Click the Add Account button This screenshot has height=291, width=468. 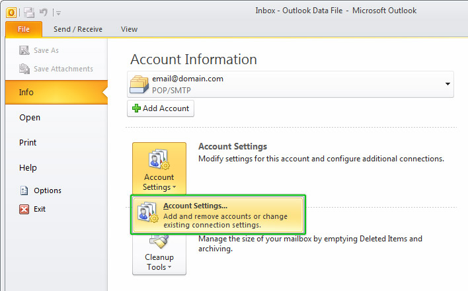(x=161, y=108)
